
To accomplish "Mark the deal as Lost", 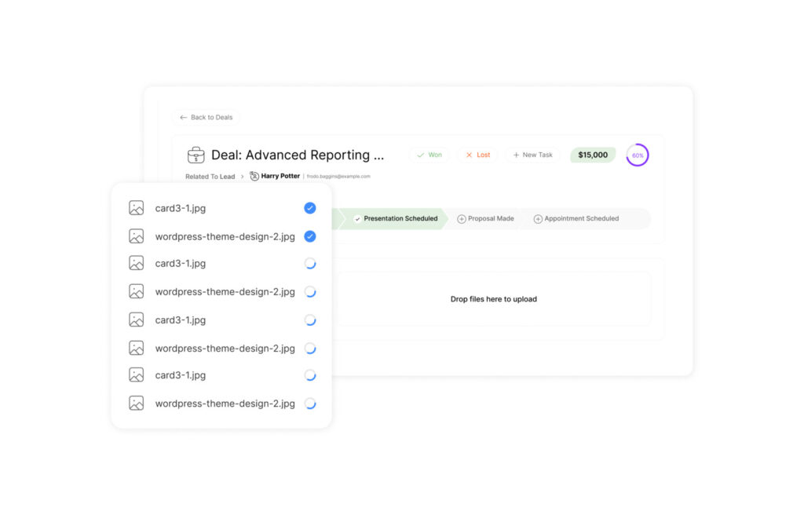I will (477, 155).
